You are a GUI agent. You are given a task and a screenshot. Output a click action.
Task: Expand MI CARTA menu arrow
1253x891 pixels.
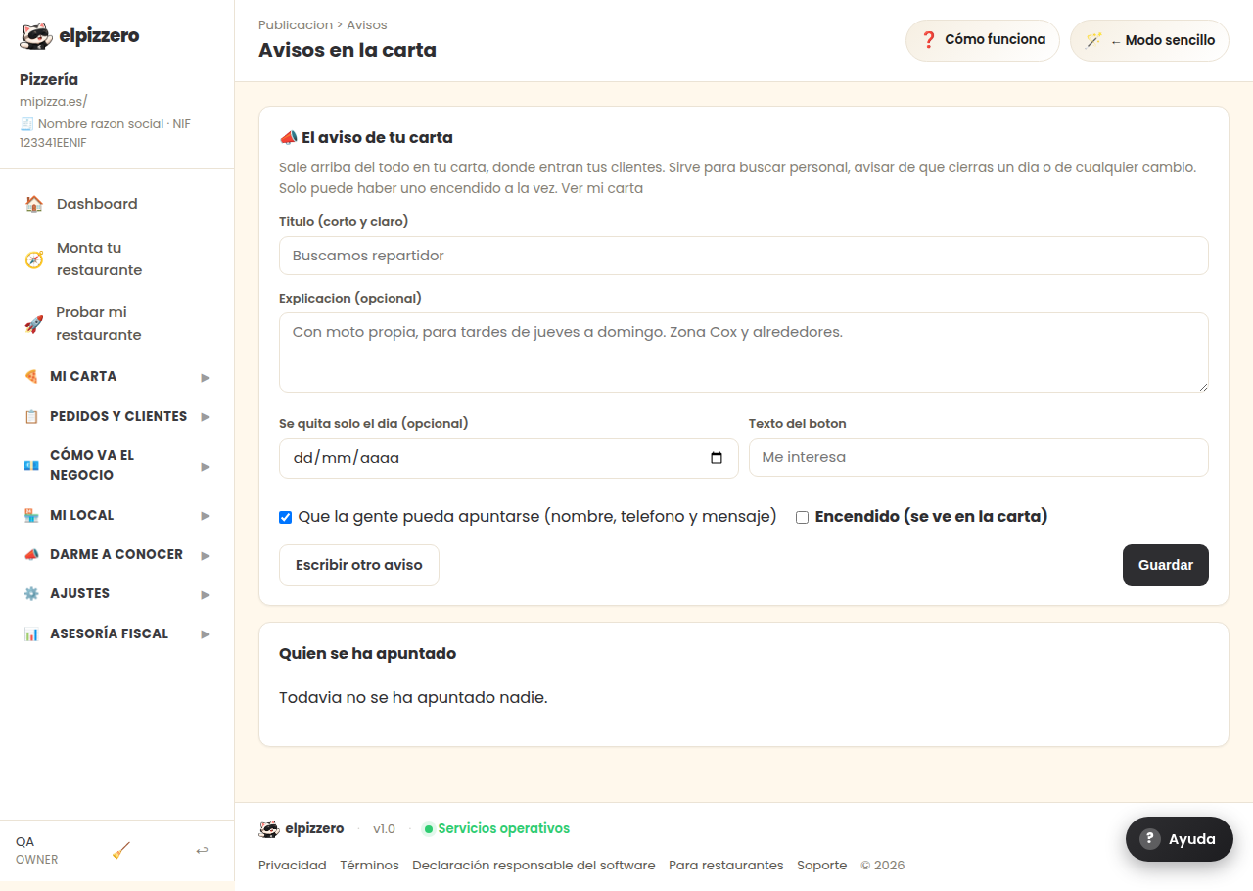[x=206, y=377]
